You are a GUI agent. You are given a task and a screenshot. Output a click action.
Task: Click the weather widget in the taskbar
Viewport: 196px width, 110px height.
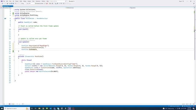pos(168,108)
